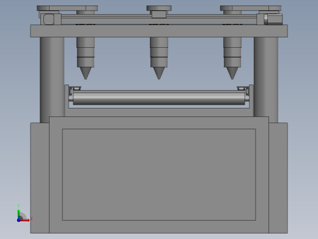Click the recessed front panel face
The height and width of the screenshot is (239, 318).
[159, 175]
